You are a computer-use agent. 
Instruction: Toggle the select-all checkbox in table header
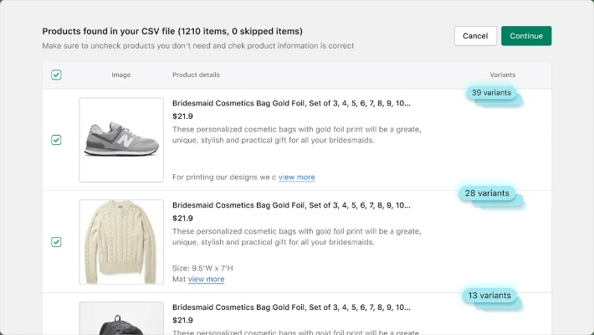coord(56,75)
